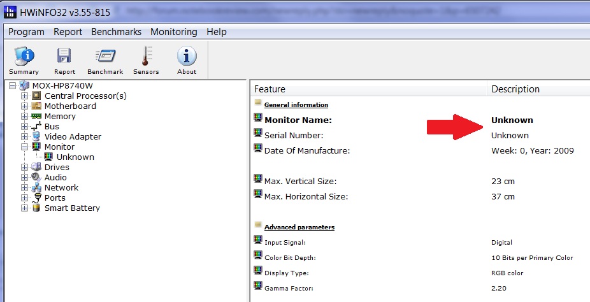Click the Feature column header
The image size is (590, 302).
(x=369, y=89)
